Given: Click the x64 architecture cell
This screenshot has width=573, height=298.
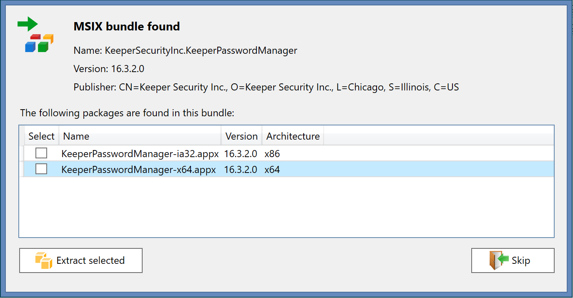Looking at the screenshot, I should 272,170.
